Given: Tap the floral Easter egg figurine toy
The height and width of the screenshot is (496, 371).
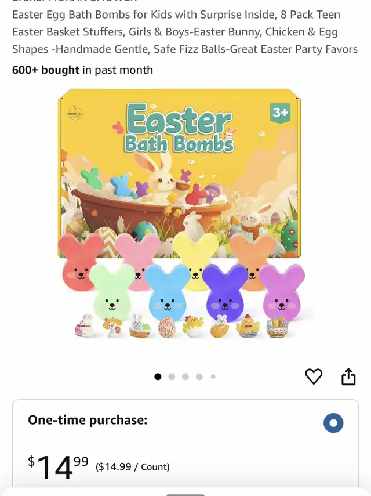Looking at the screenshot, I should point(166,327).
